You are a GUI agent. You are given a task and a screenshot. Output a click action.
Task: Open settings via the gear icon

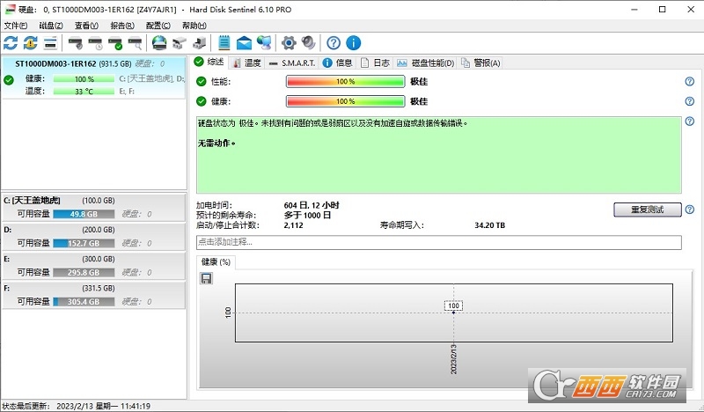click(x=289, y=43)
